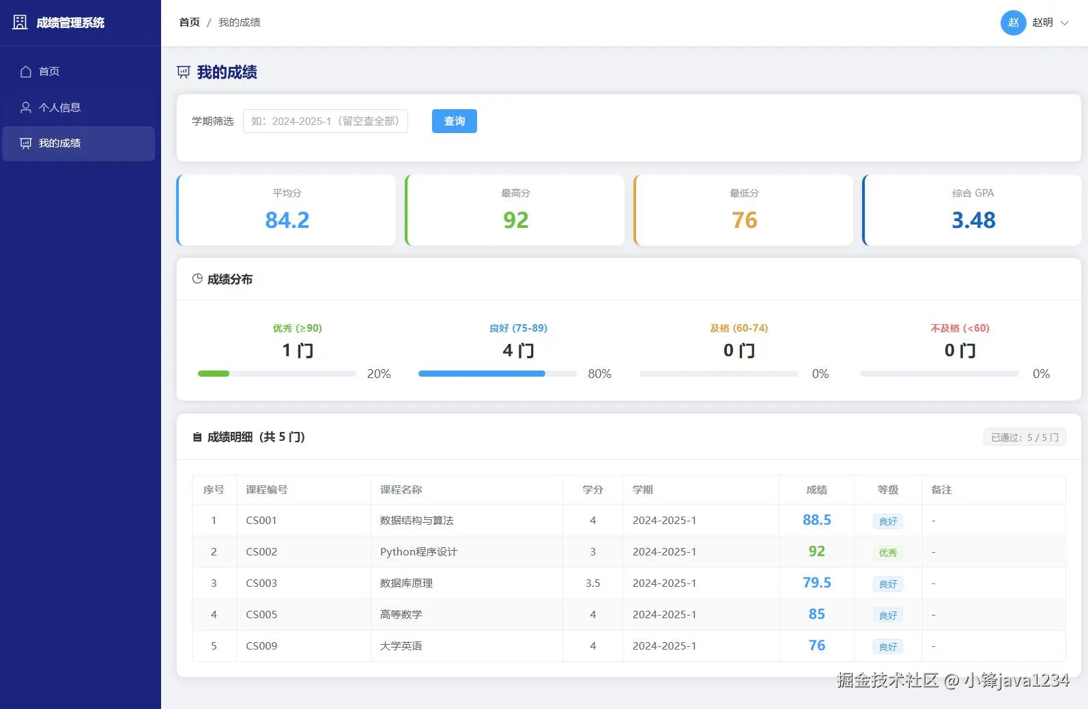The image size is (1088, 709).
Task: Open the 首页 sidebar menu item
Action: tap(78, 72)
